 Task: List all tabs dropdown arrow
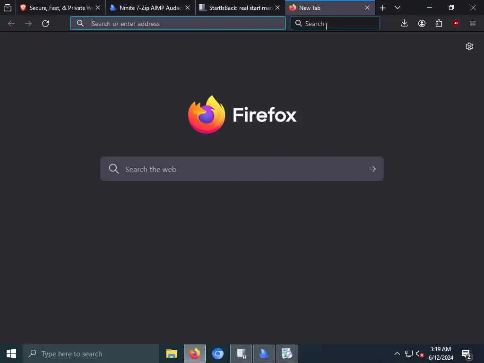(398, 8)
